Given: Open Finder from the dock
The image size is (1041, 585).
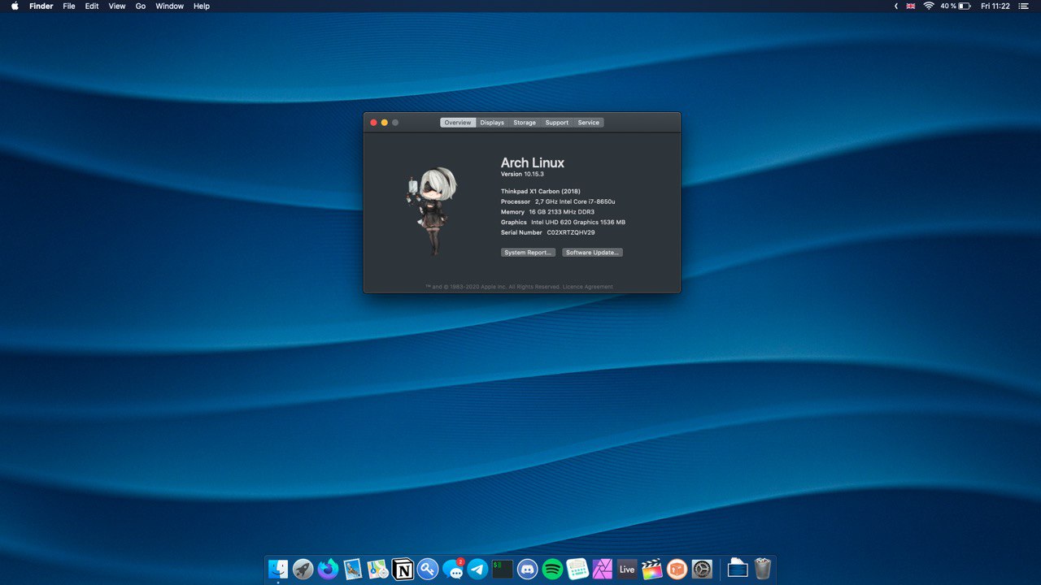Looking at the screenshot, I should tap(278, 569).
